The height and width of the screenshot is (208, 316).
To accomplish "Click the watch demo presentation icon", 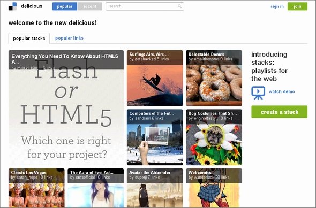I will click(x=258, y=93).
